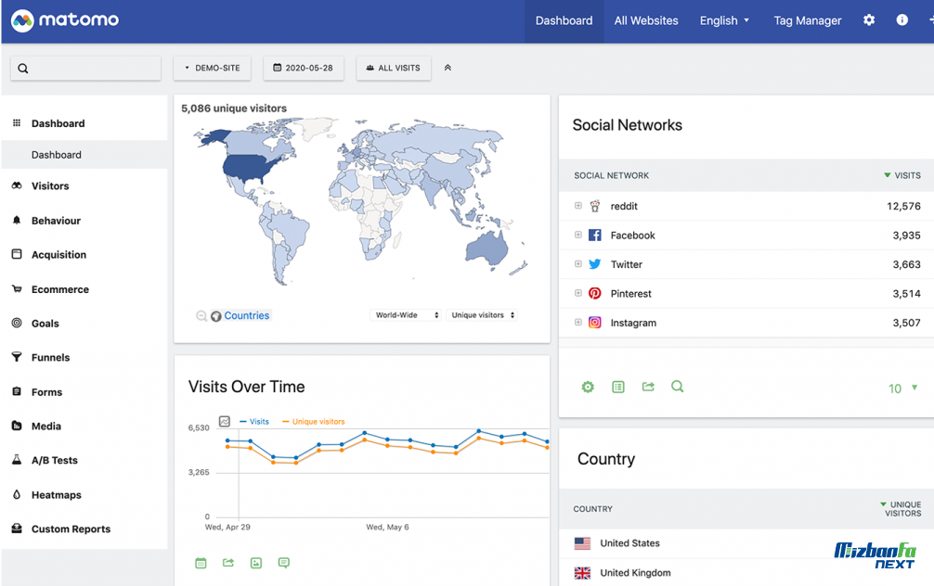Select the reddit row label
Screen dimensions: 934x586
[624, 207]
